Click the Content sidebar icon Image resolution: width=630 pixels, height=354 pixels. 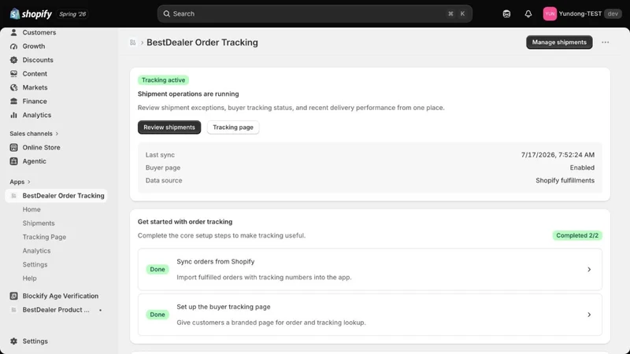13,74
